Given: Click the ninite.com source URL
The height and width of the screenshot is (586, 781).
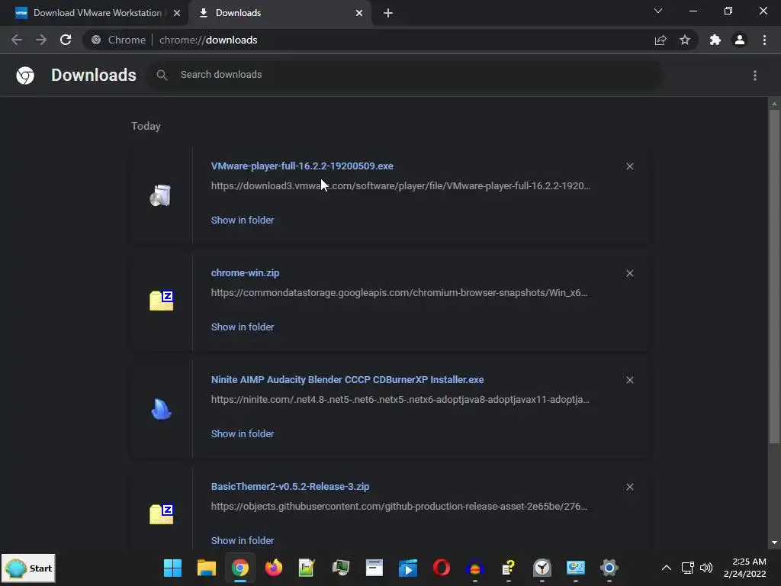Looking at the screenshot, I should coord(400,400).
